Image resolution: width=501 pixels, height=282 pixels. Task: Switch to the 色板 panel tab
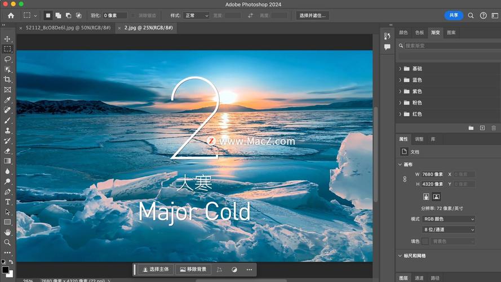[419, 33]
